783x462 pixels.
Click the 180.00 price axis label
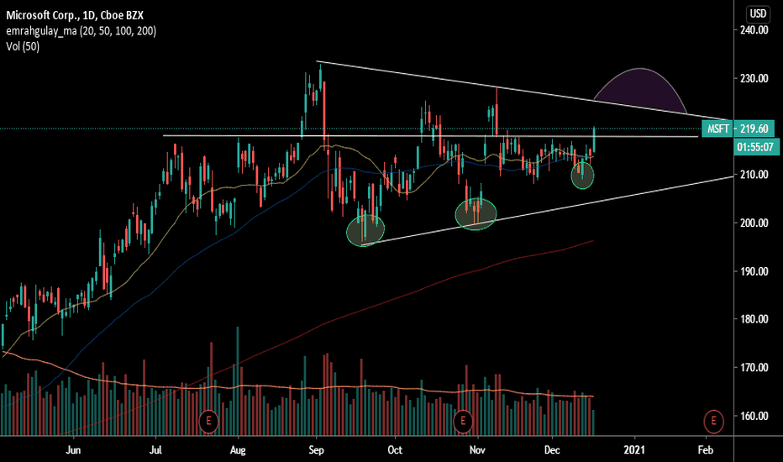754,319
